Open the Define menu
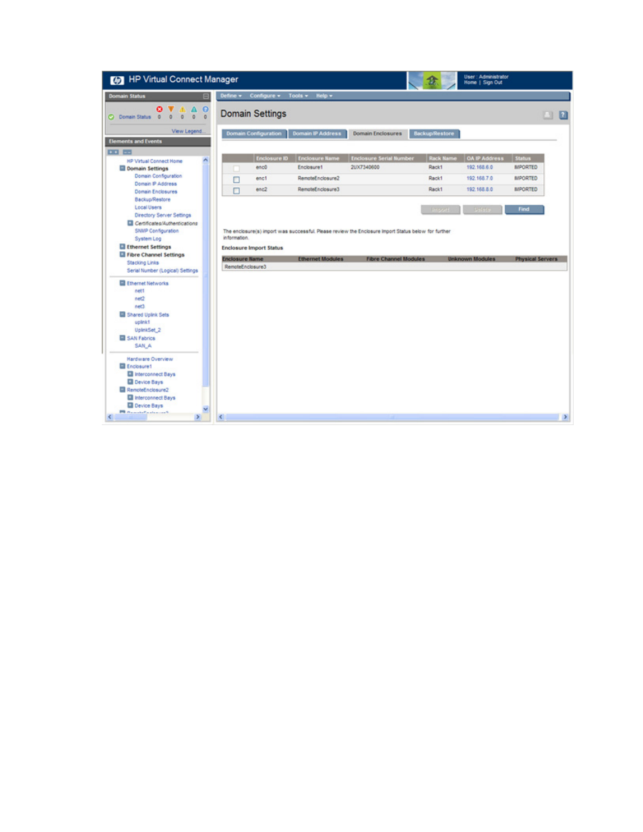Viewport: 643px width, 832px height. (x=231, y=96)
